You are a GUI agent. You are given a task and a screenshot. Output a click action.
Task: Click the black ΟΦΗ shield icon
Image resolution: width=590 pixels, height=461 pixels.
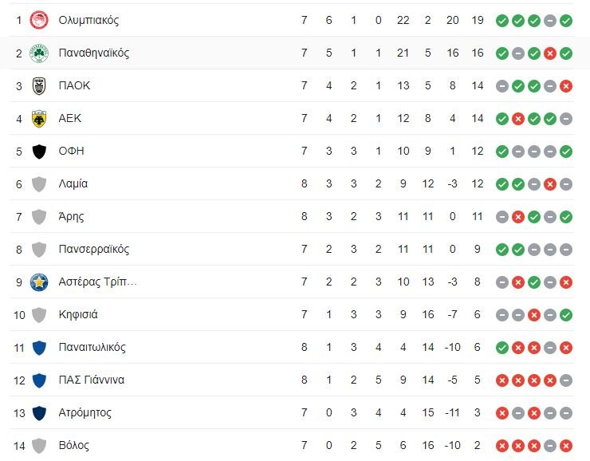click(39, 151)
